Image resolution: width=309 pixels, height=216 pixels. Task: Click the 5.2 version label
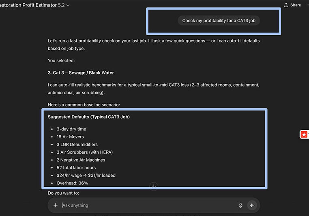click(61, 5)
